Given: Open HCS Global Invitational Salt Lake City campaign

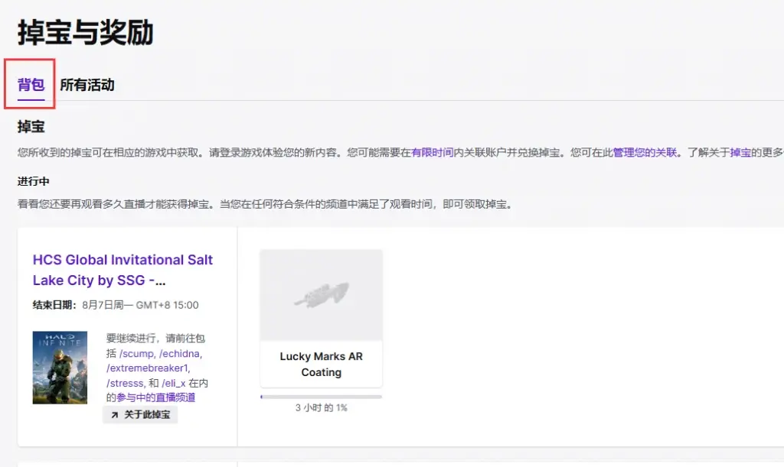Looking at the screenshot, I should click(x=122, y=270).
